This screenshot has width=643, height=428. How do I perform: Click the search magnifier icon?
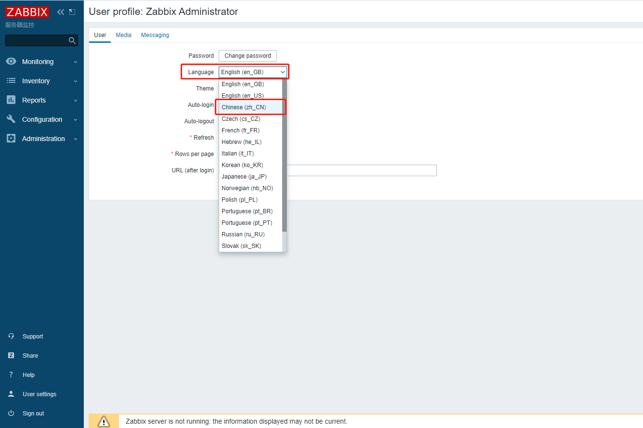72,40
